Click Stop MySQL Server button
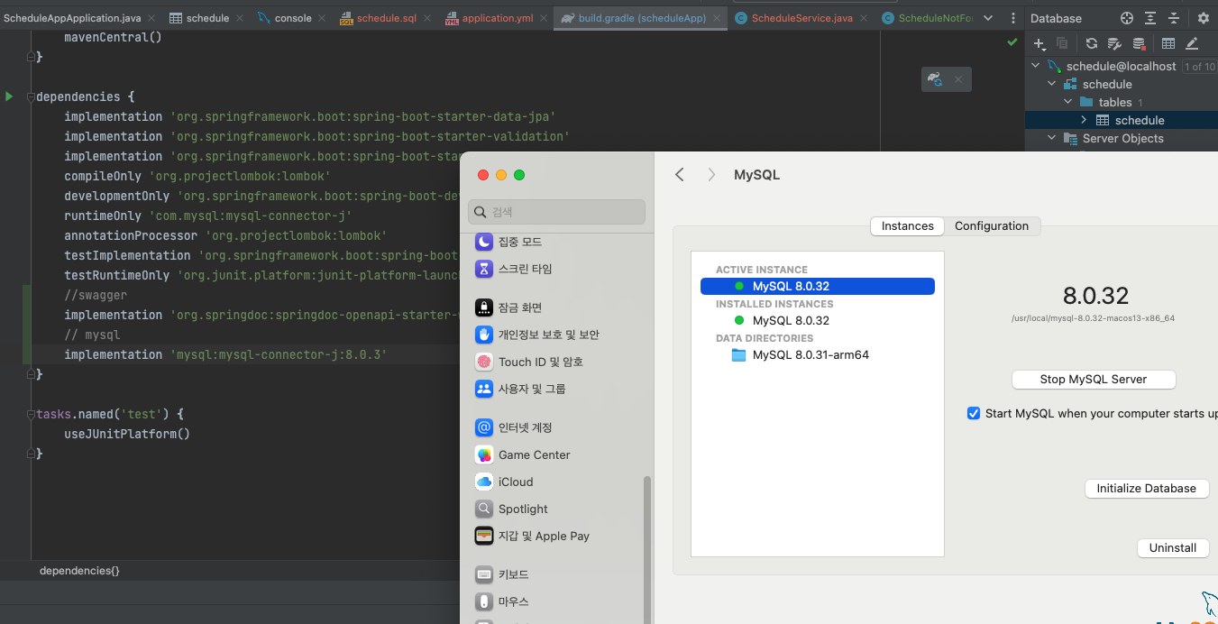The image size is (1218, 624). pos(1094,380)
